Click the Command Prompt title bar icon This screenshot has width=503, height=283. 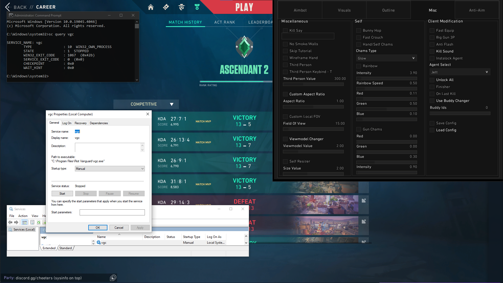pyautogui.click(x=11, y=15)
